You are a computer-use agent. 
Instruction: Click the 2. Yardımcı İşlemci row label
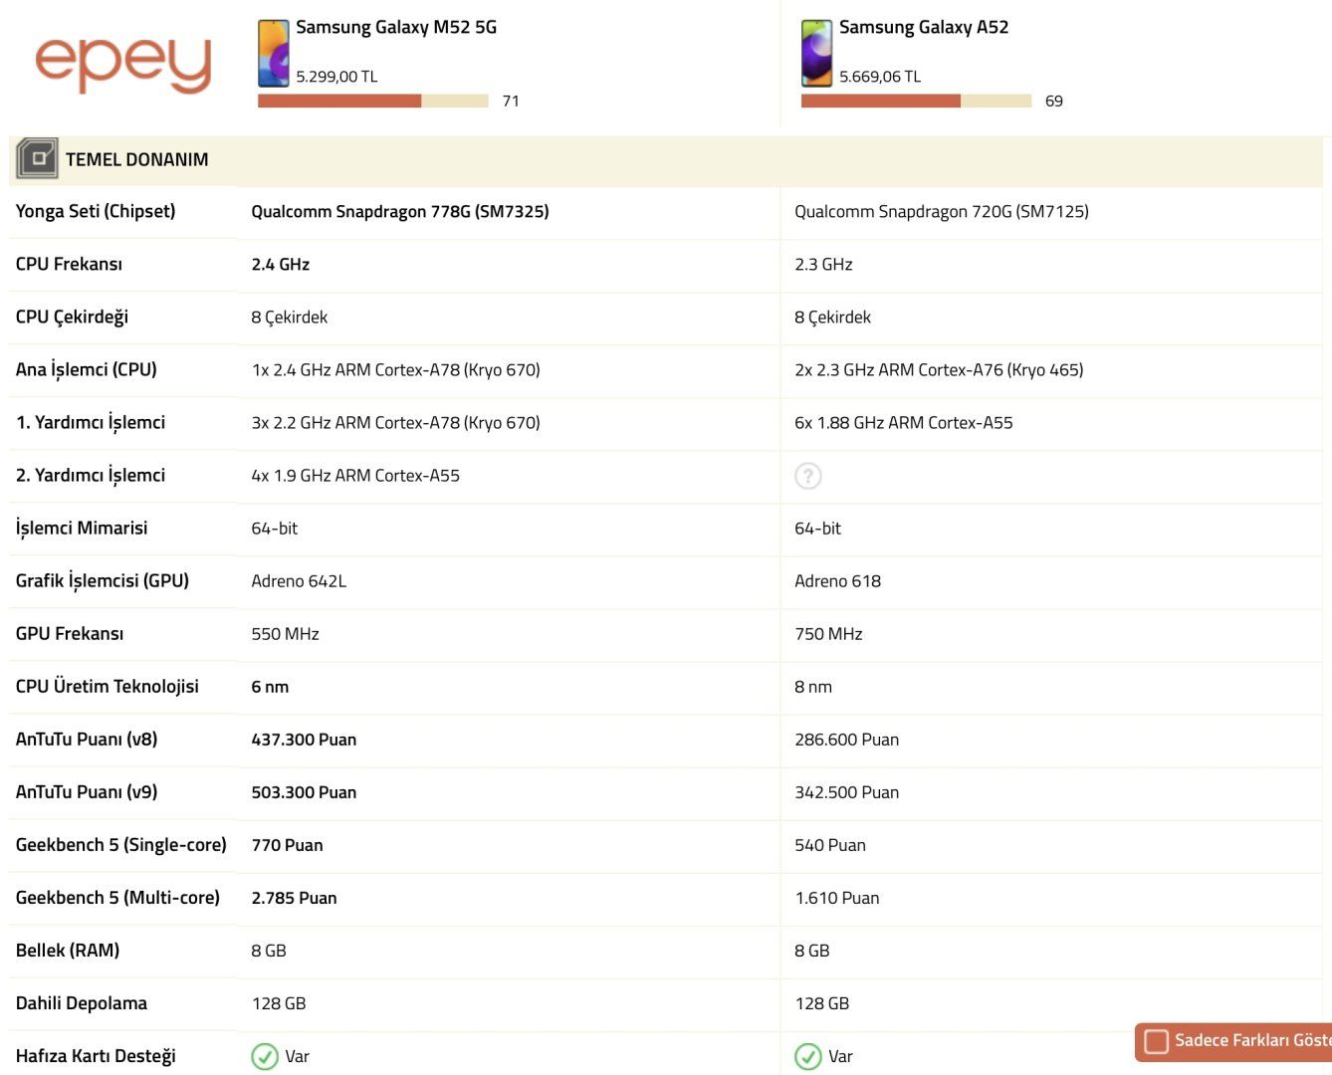[x=91, y=475]
